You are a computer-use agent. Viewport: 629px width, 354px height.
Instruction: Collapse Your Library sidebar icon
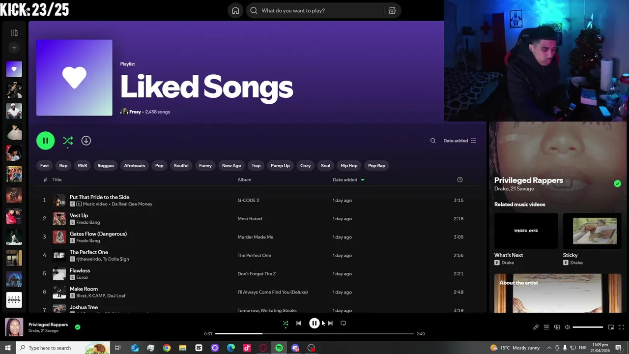pos(14,33)
